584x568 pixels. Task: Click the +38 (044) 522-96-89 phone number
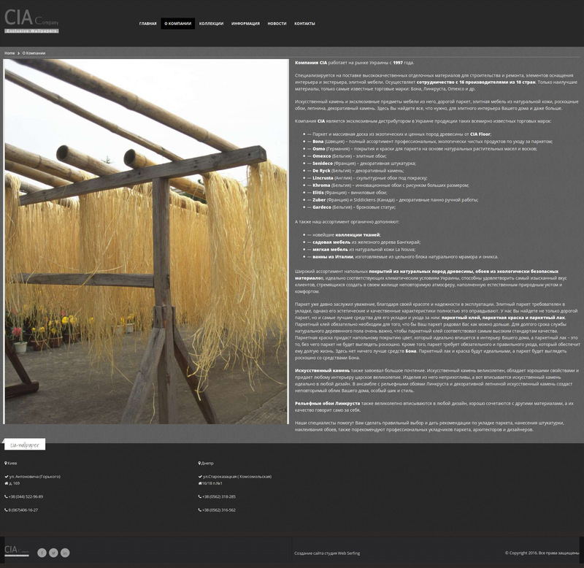tap(26, 497)
